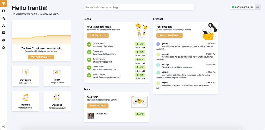Click Diana Costa's profile photo thumbnail
Viewport: 265px width, 130px height.
(x=91, y=116)
